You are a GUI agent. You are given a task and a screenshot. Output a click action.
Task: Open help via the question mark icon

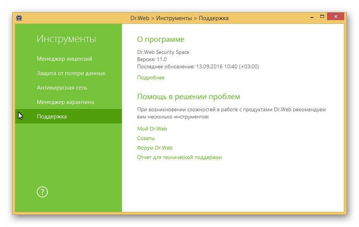tap(42, 192)
